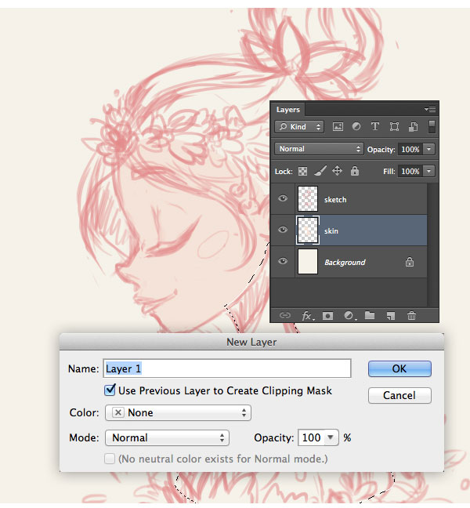
Task: Filter layers by shape layer icon
Action: coord(394,127)
